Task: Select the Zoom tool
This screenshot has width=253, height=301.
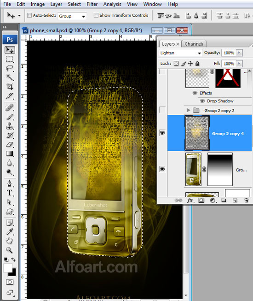Action: 10,250
